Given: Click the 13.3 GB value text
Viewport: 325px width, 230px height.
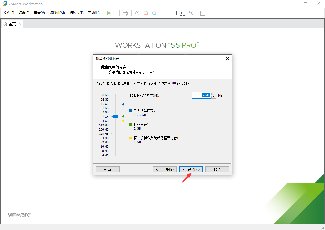Looking at the screenshot, I should (x=140, y=115).
